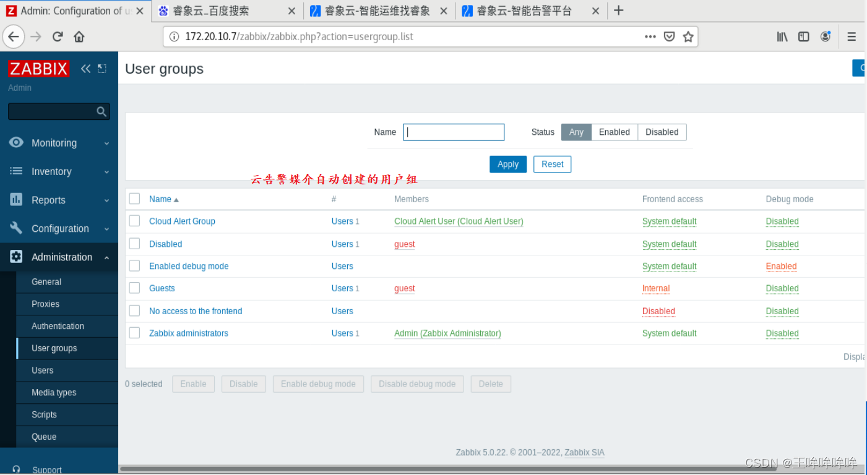Check the Guests row checkbox
Image resolution: width=867 pixels, height=475 pixels.
tap(134, 288)
